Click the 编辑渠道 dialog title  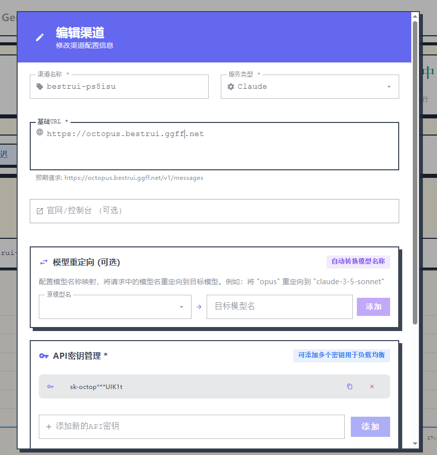point(80,32)
